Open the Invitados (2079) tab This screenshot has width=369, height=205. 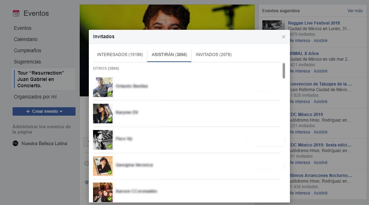tap(213, 55)
